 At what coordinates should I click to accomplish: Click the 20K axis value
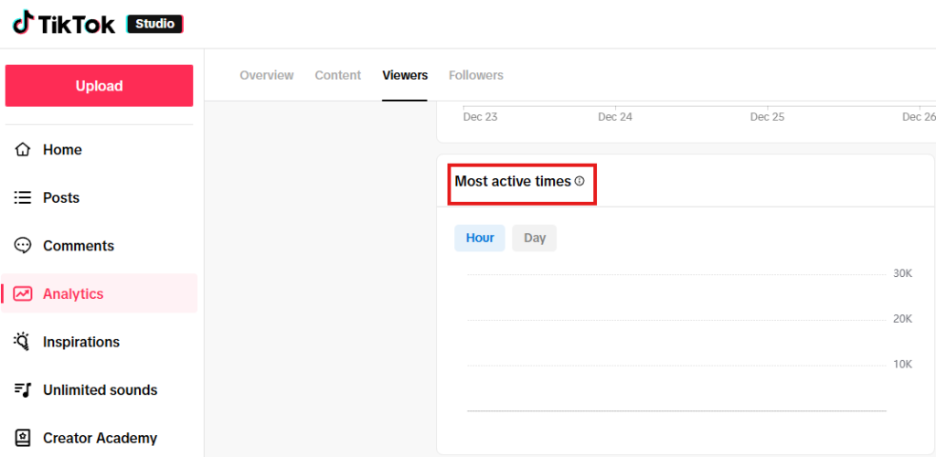[x=902, y=319]
